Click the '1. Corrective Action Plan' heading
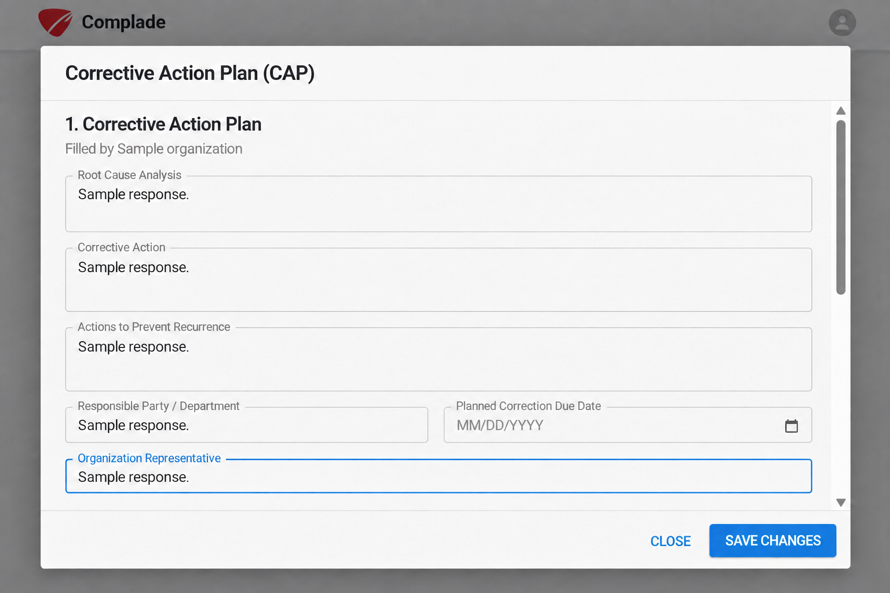This screenshot has width=890, height=593. [163, 124]
